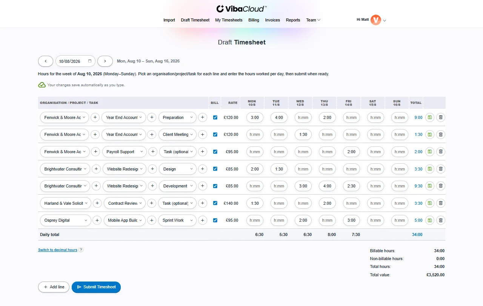Save the Website Redesign Design row

[429, 169]
